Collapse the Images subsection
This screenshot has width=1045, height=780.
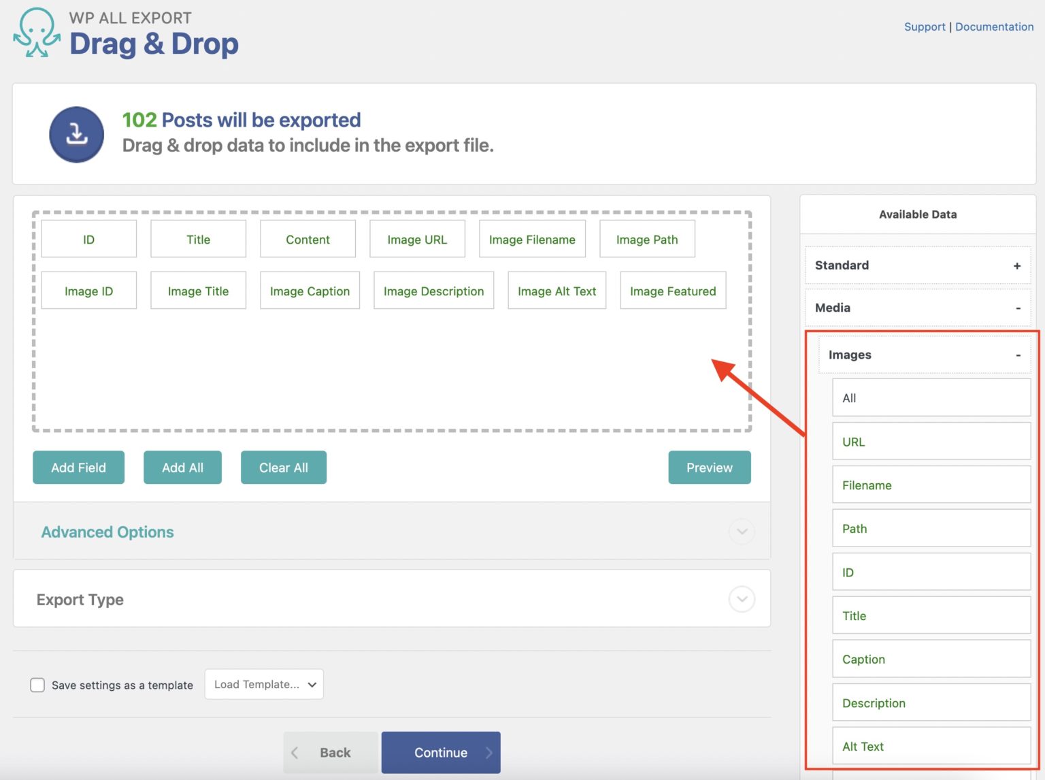click(1018, 355)
